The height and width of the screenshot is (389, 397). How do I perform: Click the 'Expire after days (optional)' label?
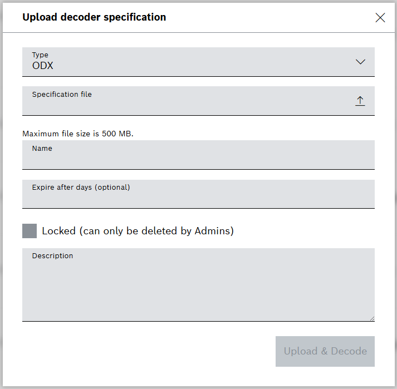click(81, 188)
